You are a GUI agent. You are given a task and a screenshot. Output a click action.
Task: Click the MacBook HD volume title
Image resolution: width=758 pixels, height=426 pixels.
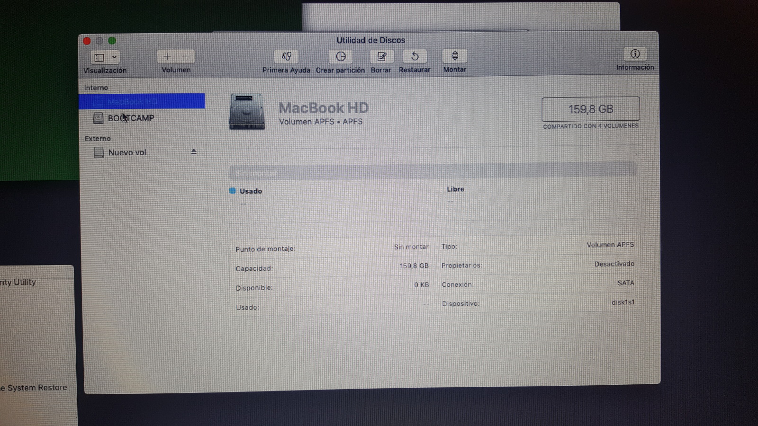[324, 108]
